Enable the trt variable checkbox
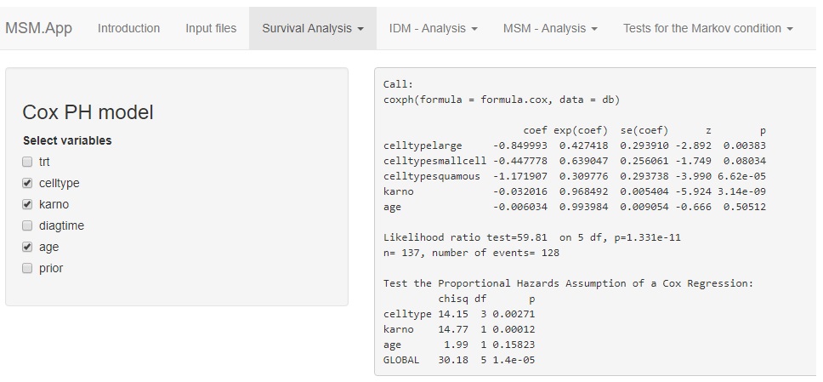 pyautogui.click(x=27, y=162)
